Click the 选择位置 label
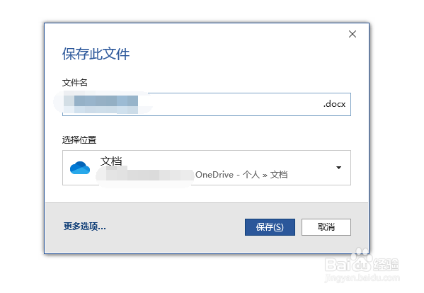Screen dimensions: 424x293 79,139
